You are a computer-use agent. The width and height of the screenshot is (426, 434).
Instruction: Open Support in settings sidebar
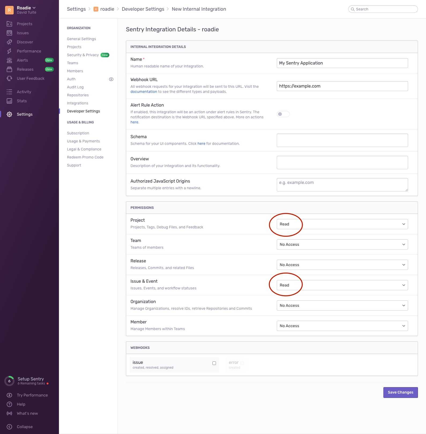pyautogui.click(x=74, y=165)
